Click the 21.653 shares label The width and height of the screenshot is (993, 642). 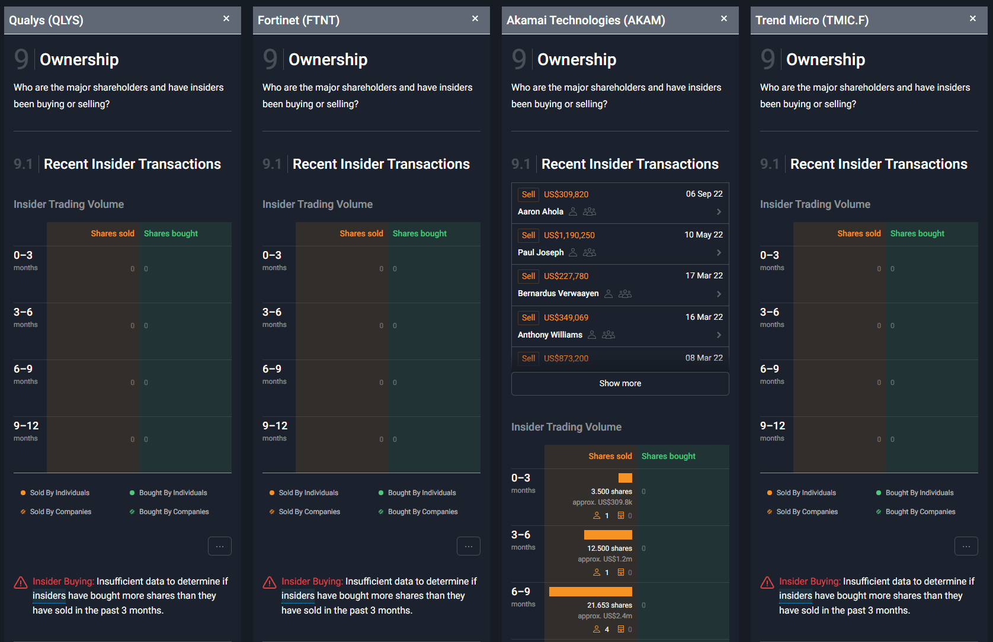coord(610,605)
